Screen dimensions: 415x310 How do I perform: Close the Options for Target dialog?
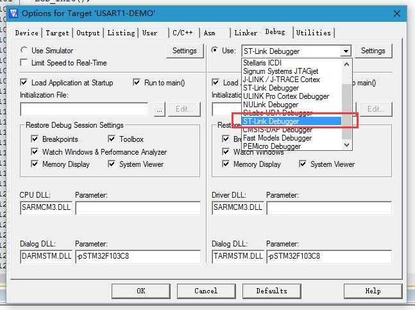pyautogui.click(x=397, y=13)
